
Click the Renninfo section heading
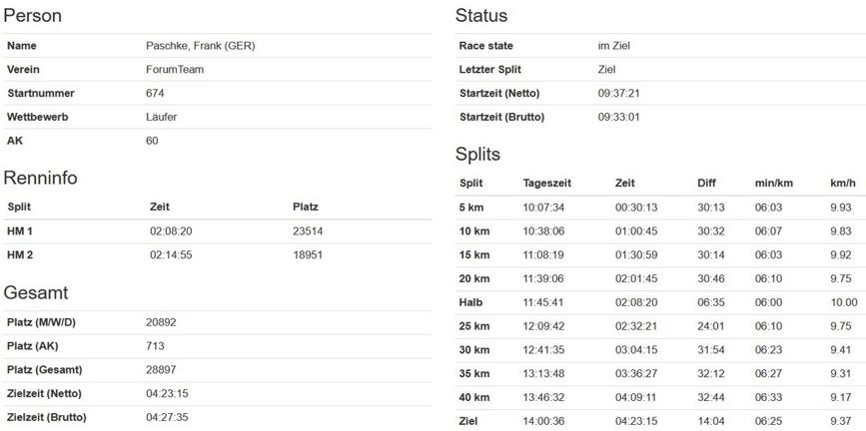tap(40, 178)
